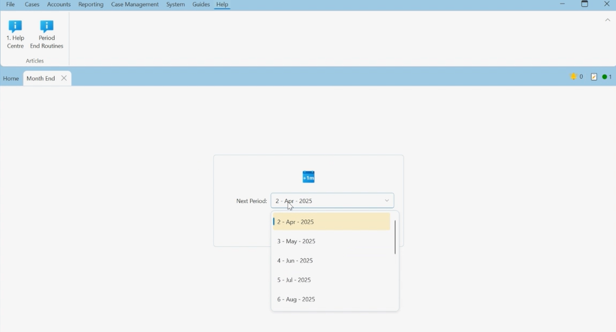Open the Cases menu

point(32,4)
